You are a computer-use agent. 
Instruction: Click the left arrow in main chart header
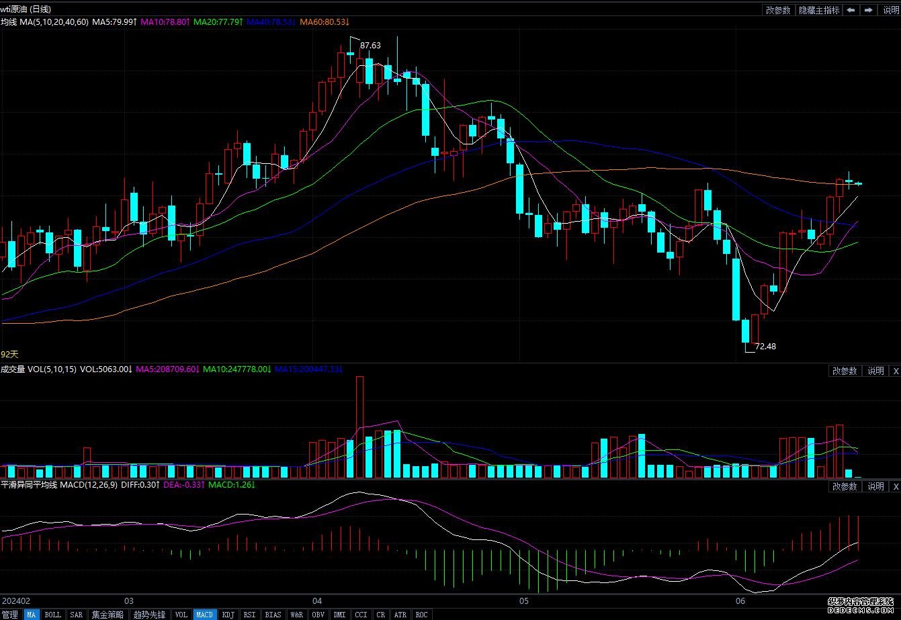click(x=851, y=10)
